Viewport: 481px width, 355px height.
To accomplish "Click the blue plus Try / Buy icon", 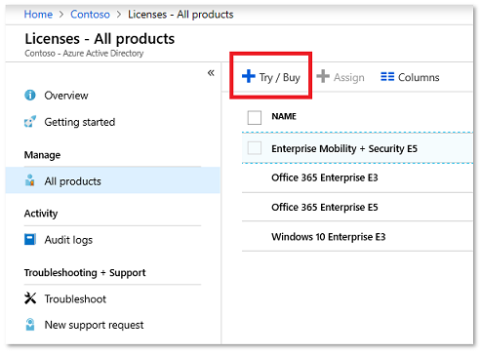I will point(249,76).
